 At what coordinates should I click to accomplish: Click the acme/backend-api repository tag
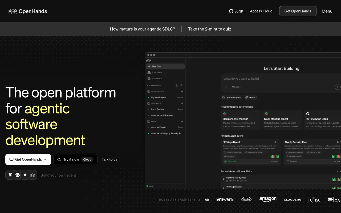pyautogui.click(x=295, y=153)
